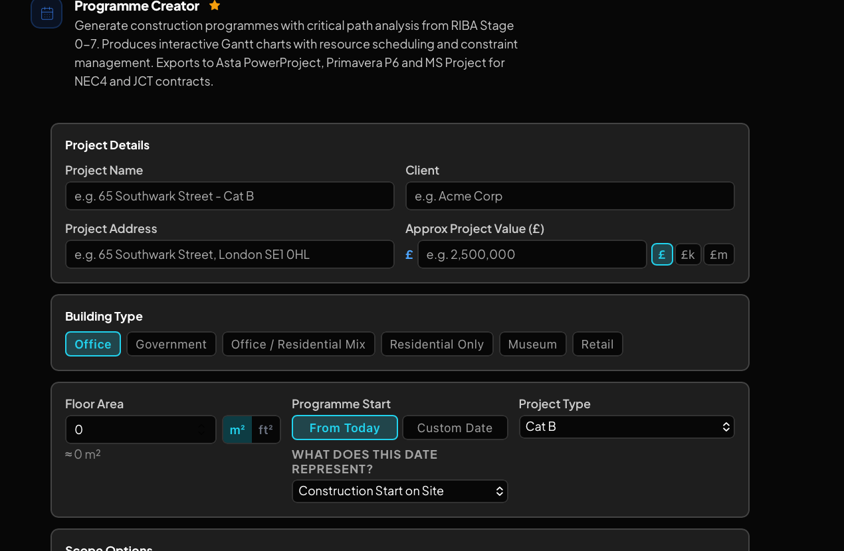844x551 pixels.
Task: Select the £k currency unit toggle
Action: tap(688, 254)
